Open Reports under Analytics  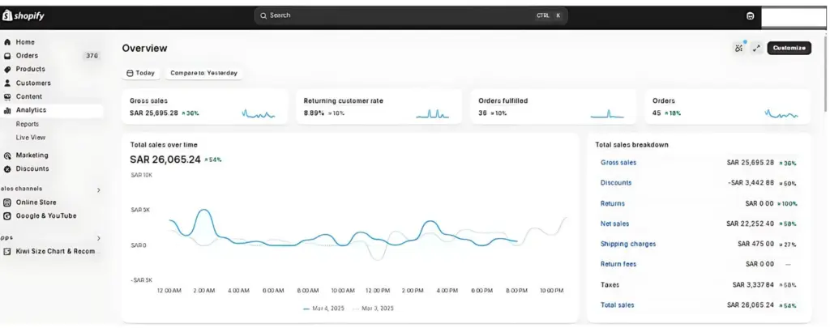point(28,124)
